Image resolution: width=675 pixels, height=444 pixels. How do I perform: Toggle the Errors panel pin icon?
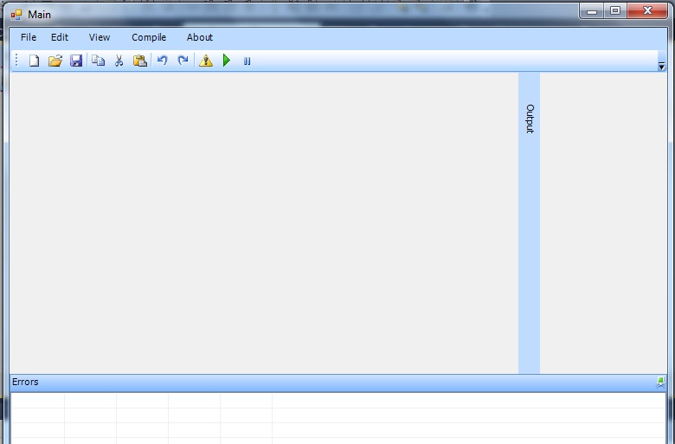pos(661,382)
